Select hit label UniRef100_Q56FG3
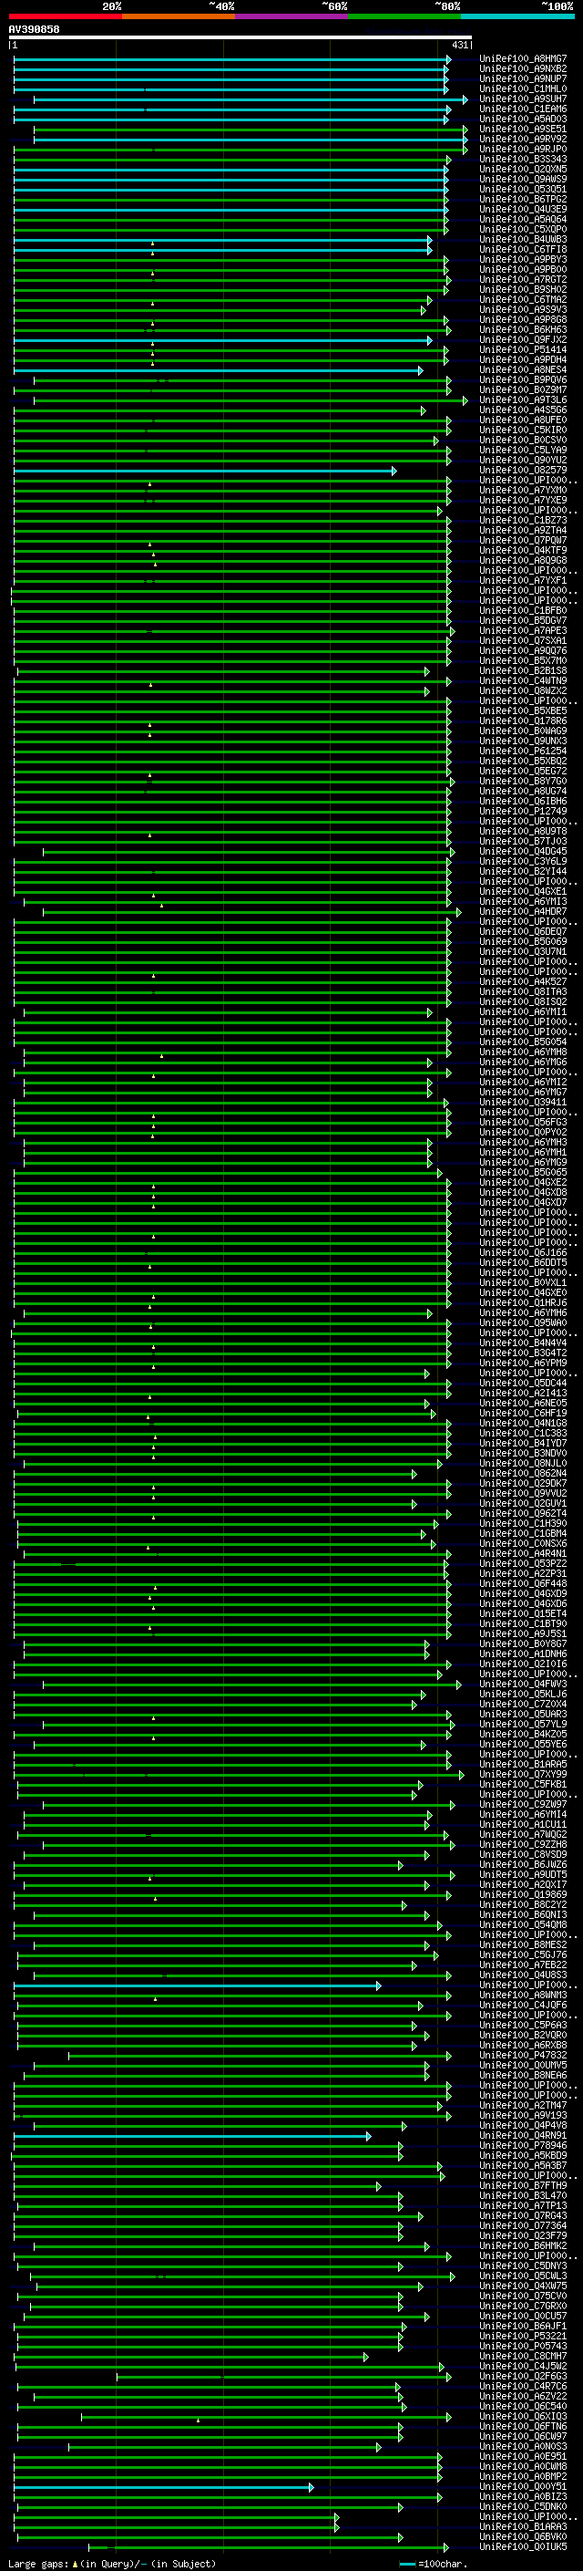The width and height of the screenshot is (583, 2571). 522,1123
